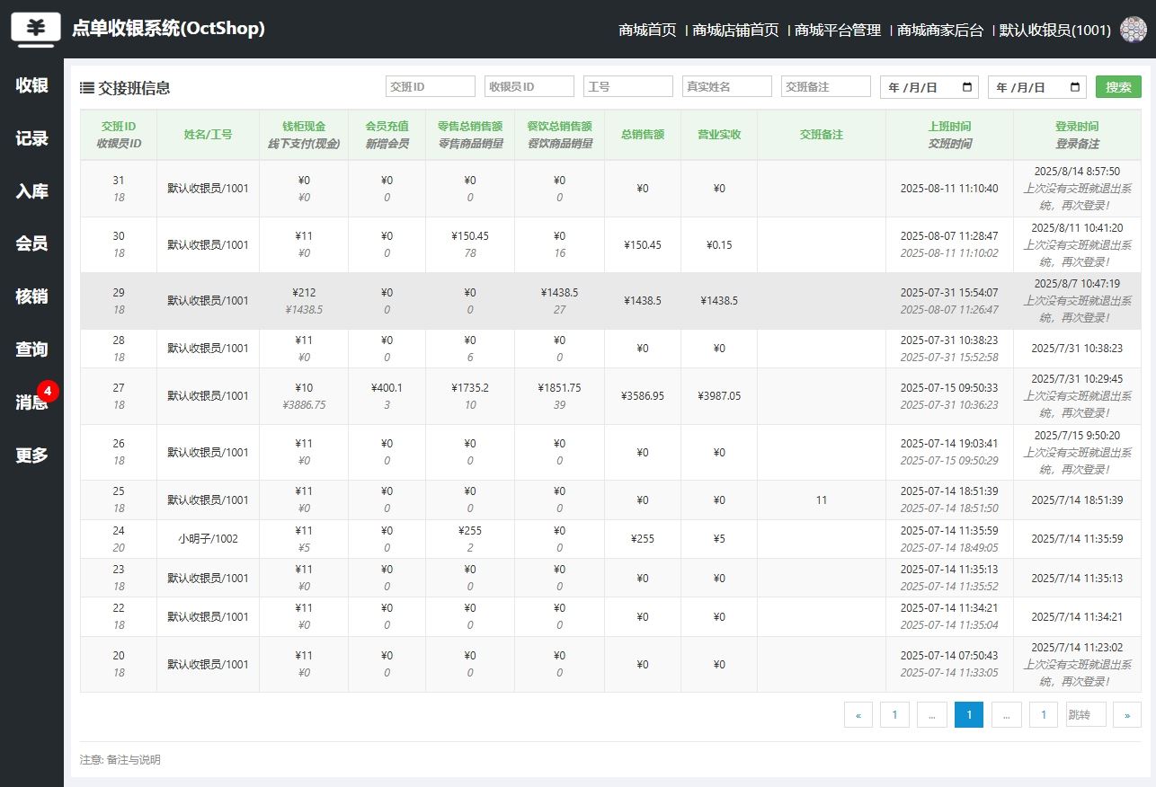
Task: Click the left ellipsis pagination button
Action: [x=932, y=715]
